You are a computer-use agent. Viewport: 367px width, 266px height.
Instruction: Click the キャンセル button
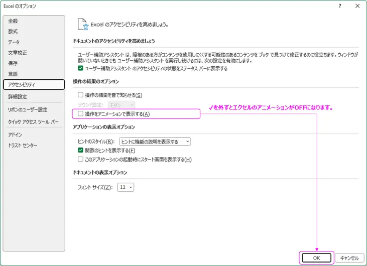tap(349, 258)
